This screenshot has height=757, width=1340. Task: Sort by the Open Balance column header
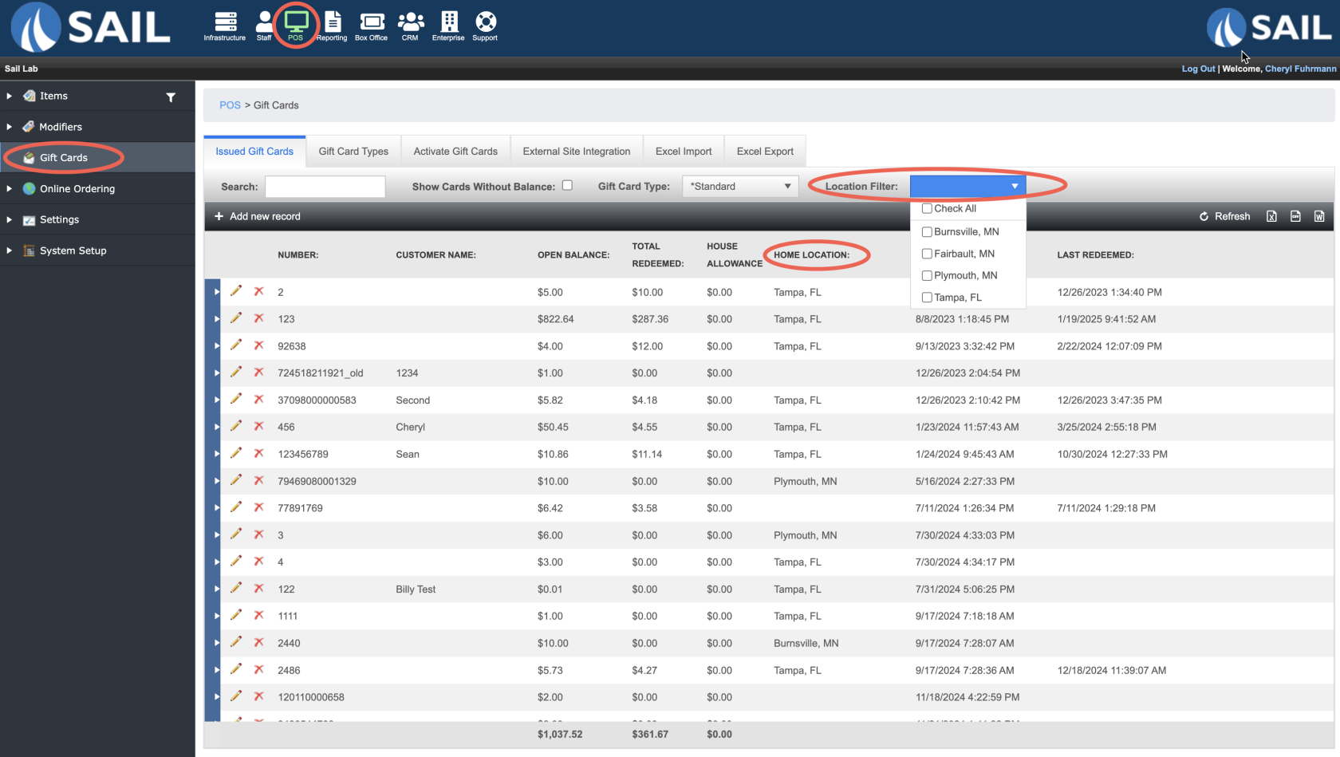[x=573, y=255]
